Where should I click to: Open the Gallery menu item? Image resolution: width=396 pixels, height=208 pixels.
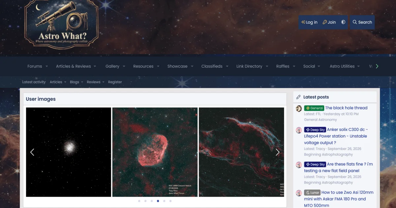tap(112, 66)
